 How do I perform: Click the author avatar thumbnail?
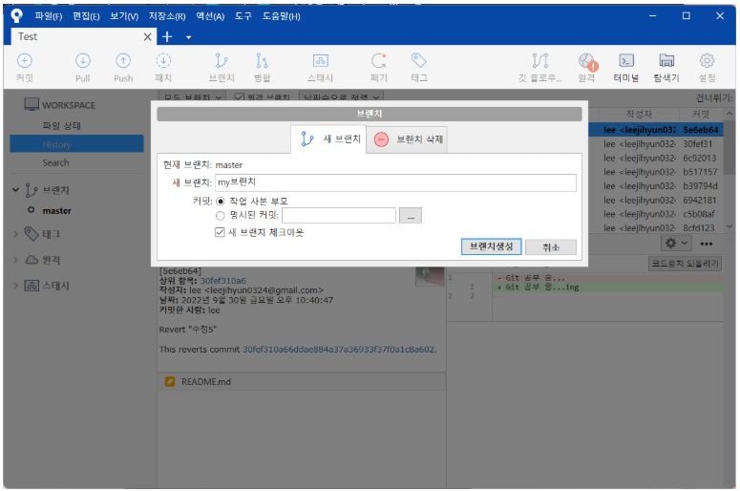pyautogui.click(x=430, y=276)
